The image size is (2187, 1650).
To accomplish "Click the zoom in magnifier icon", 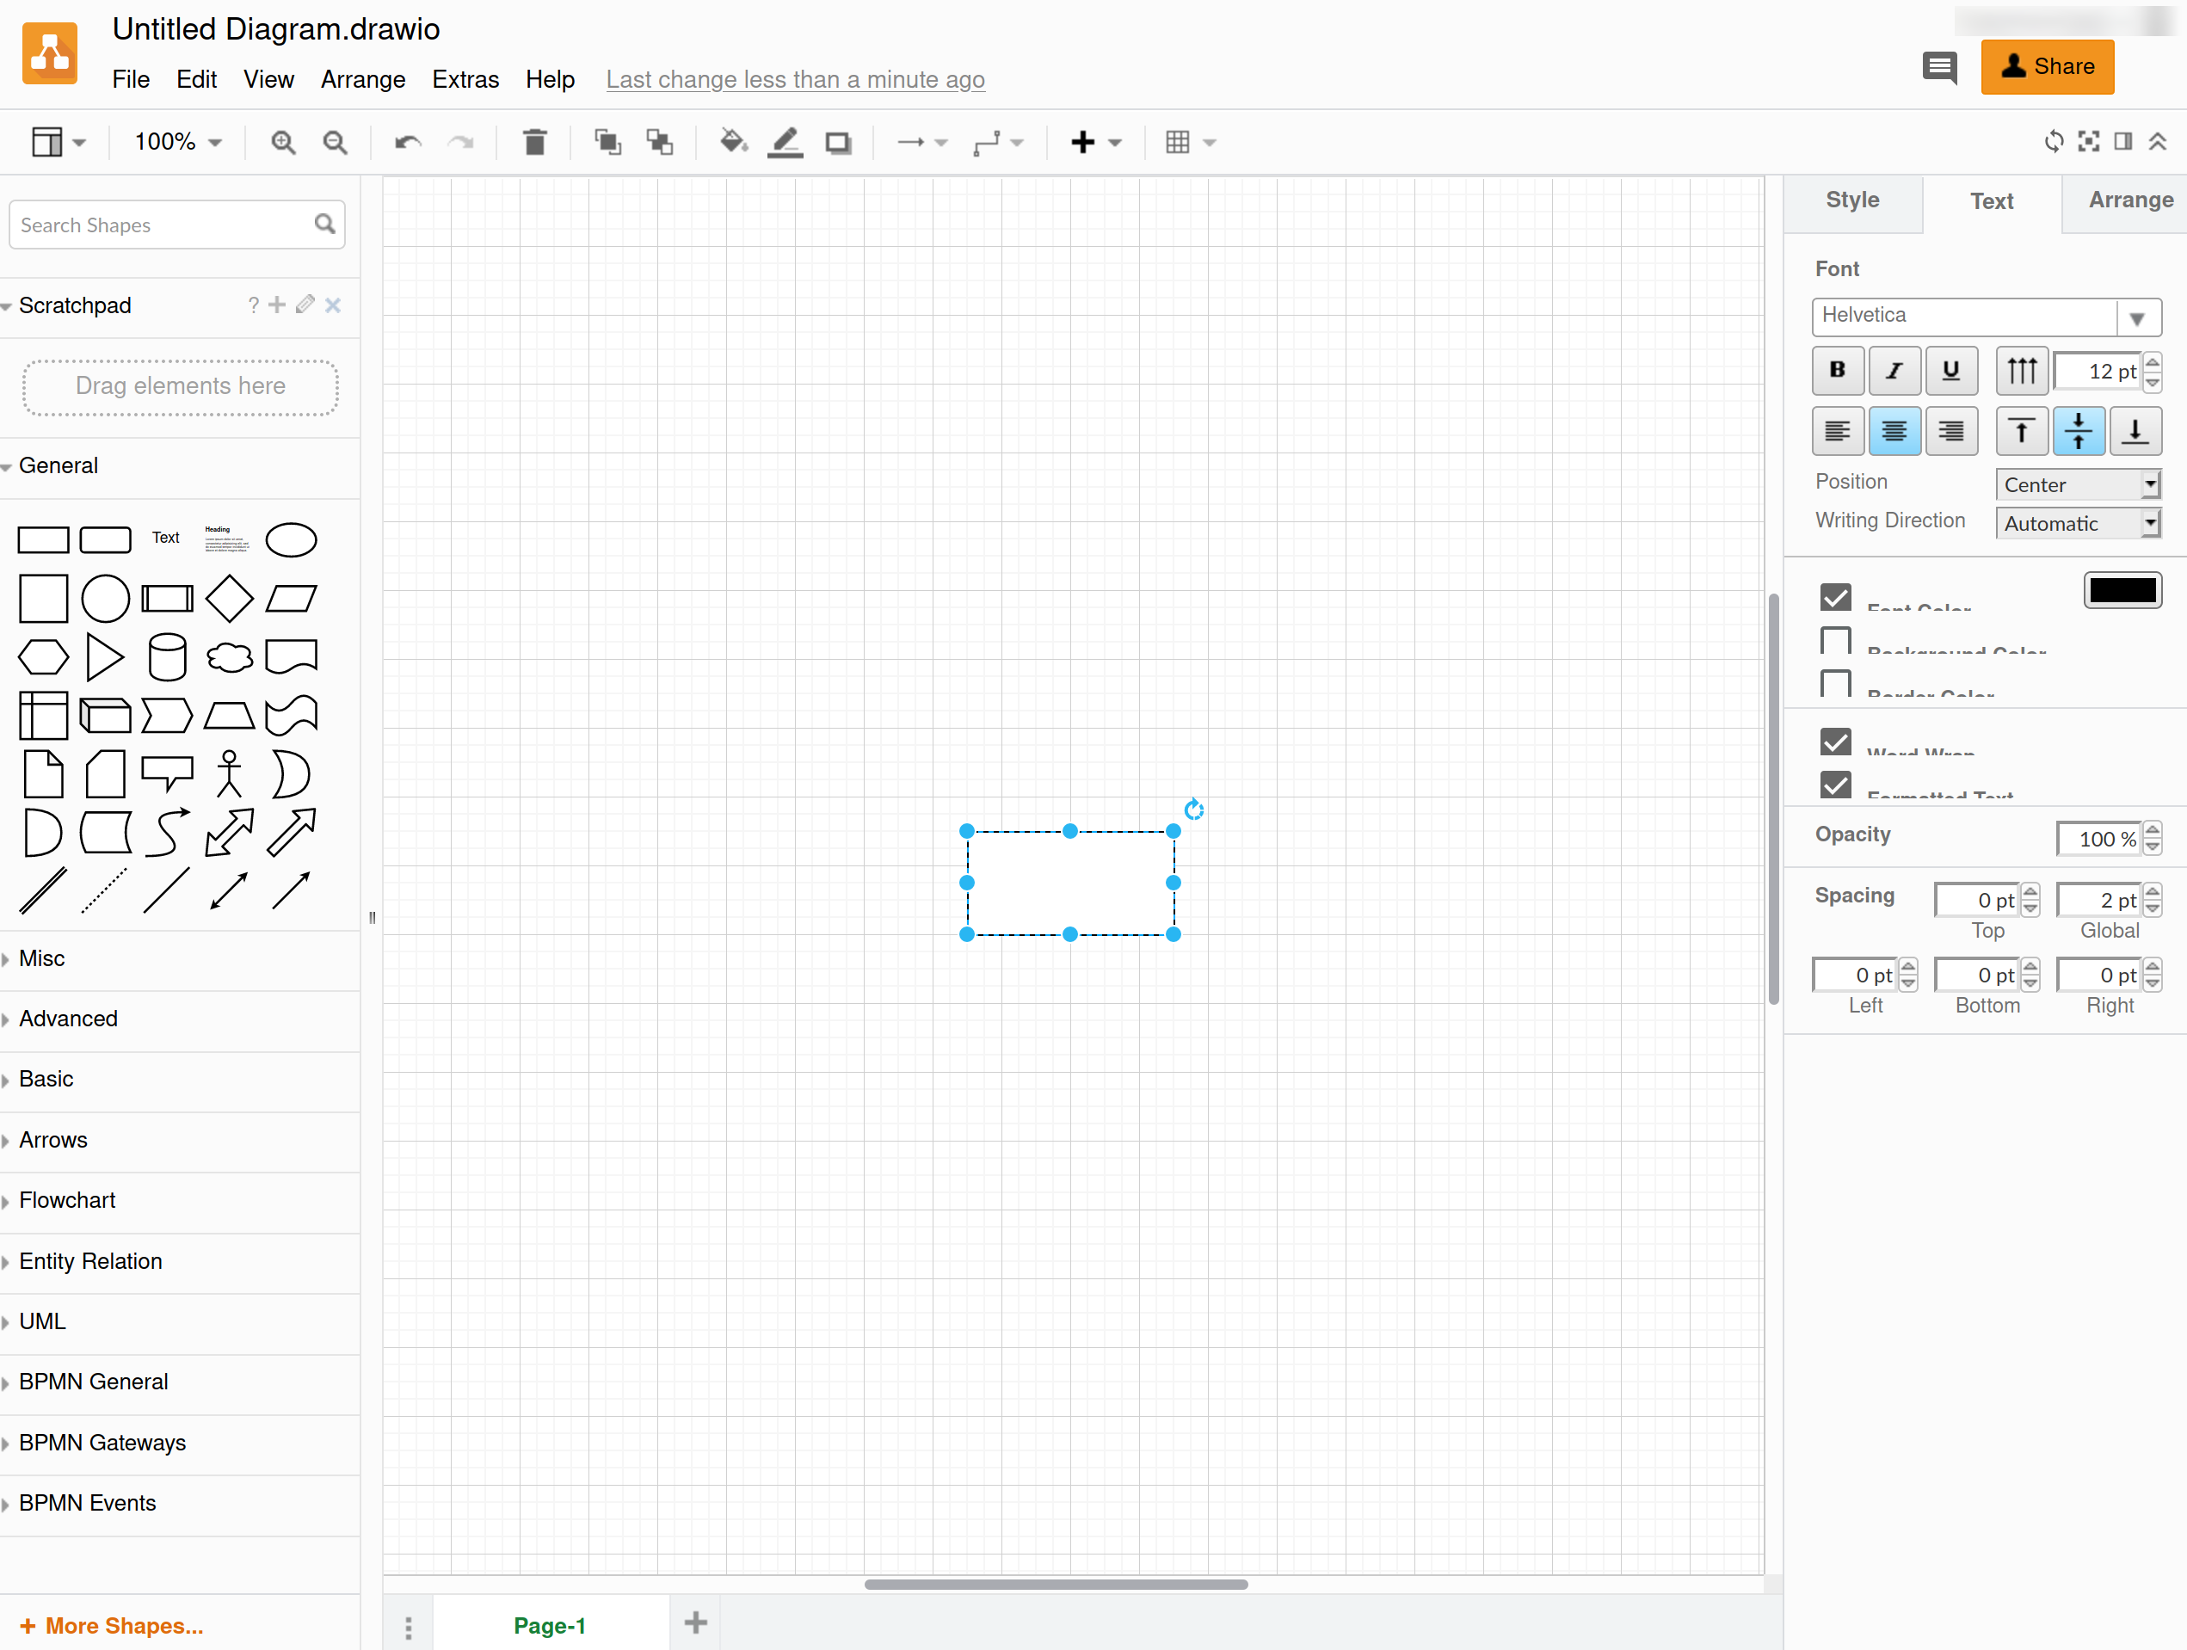I will coord(283,142).
